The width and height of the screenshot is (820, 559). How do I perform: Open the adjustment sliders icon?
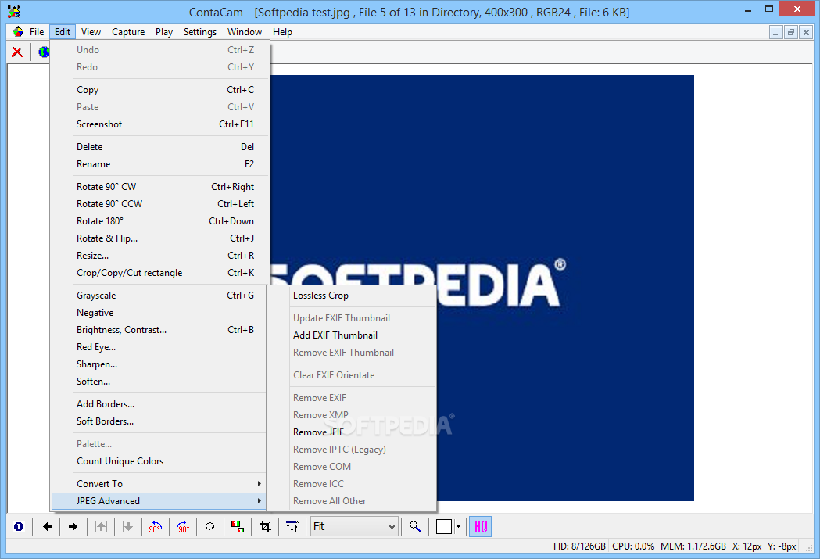tap(292, 527)
